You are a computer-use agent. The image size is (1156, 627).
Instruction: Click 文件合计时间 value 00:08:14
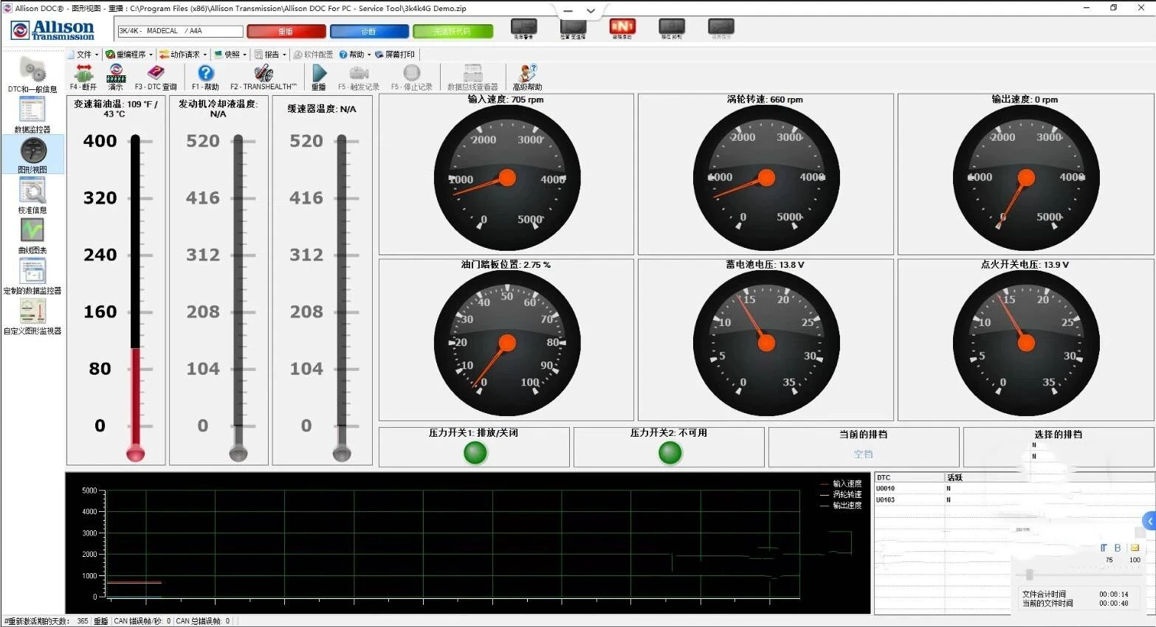[x=1113, y=594]
